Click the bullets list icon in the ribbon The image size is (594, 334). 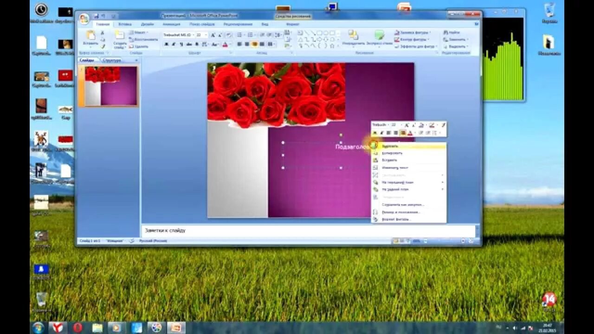239,35
